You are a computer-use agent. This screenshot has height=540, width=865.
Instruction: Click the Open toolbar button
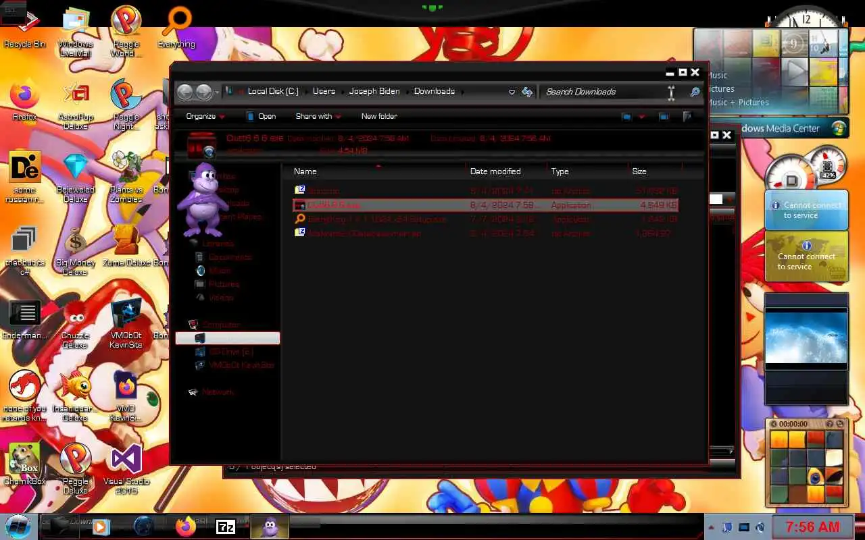click(261, 116)
